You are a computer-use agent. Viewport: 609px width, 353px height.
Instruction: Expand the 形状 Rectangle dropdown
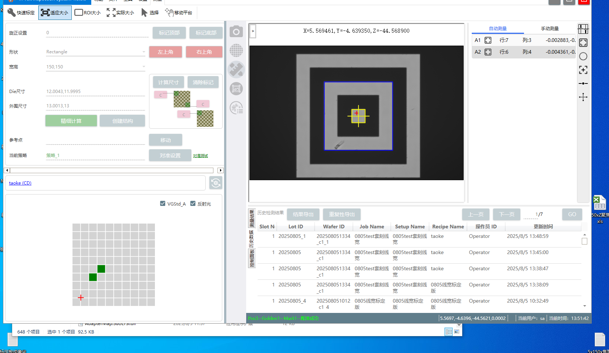tap(144, 52)
